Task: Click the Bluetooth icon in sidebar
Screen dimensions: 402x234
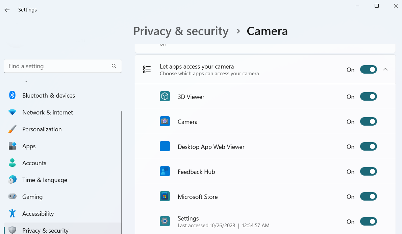Action: click(12, 96)
